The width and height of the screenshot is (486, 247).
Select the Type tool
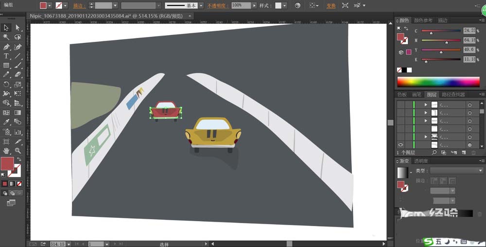click(x=5, y=56)
